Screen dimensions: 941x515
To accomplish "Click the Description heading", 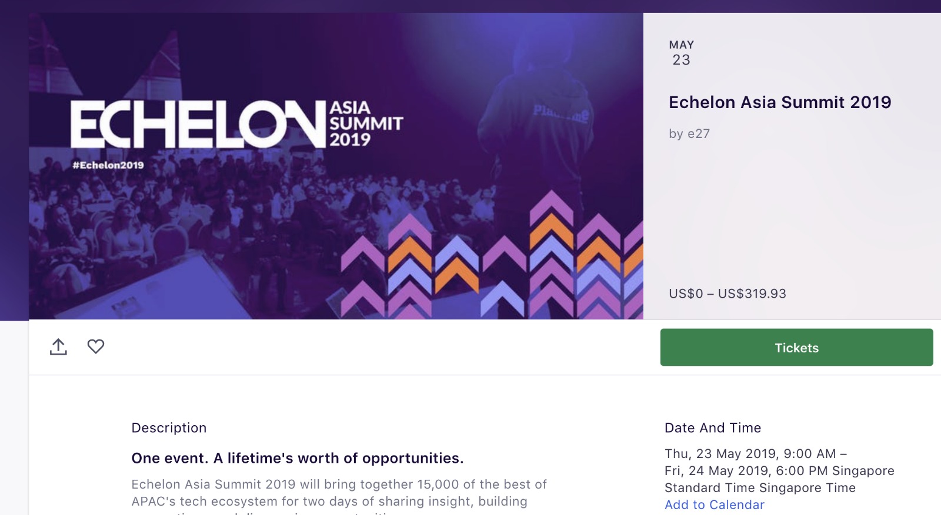I will (169, 428).
